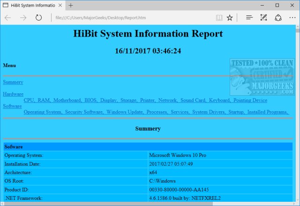Jump to the Printer section link
The image size is (300, 206).
coord(148,100)
